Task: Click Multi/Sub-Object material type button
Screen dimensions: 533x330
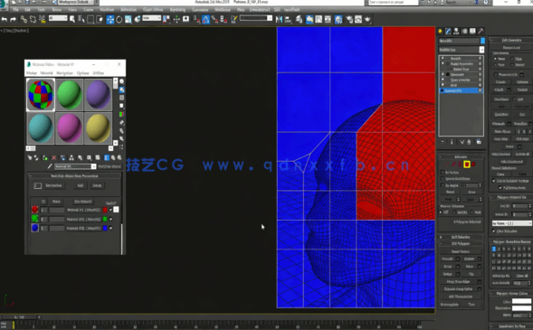Action: pos(109,166)
